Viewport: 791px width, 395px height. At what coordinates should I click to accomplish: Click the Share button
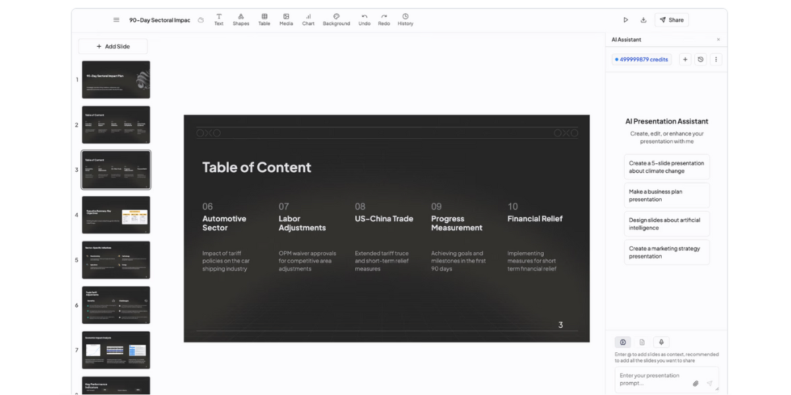[671, 20]
